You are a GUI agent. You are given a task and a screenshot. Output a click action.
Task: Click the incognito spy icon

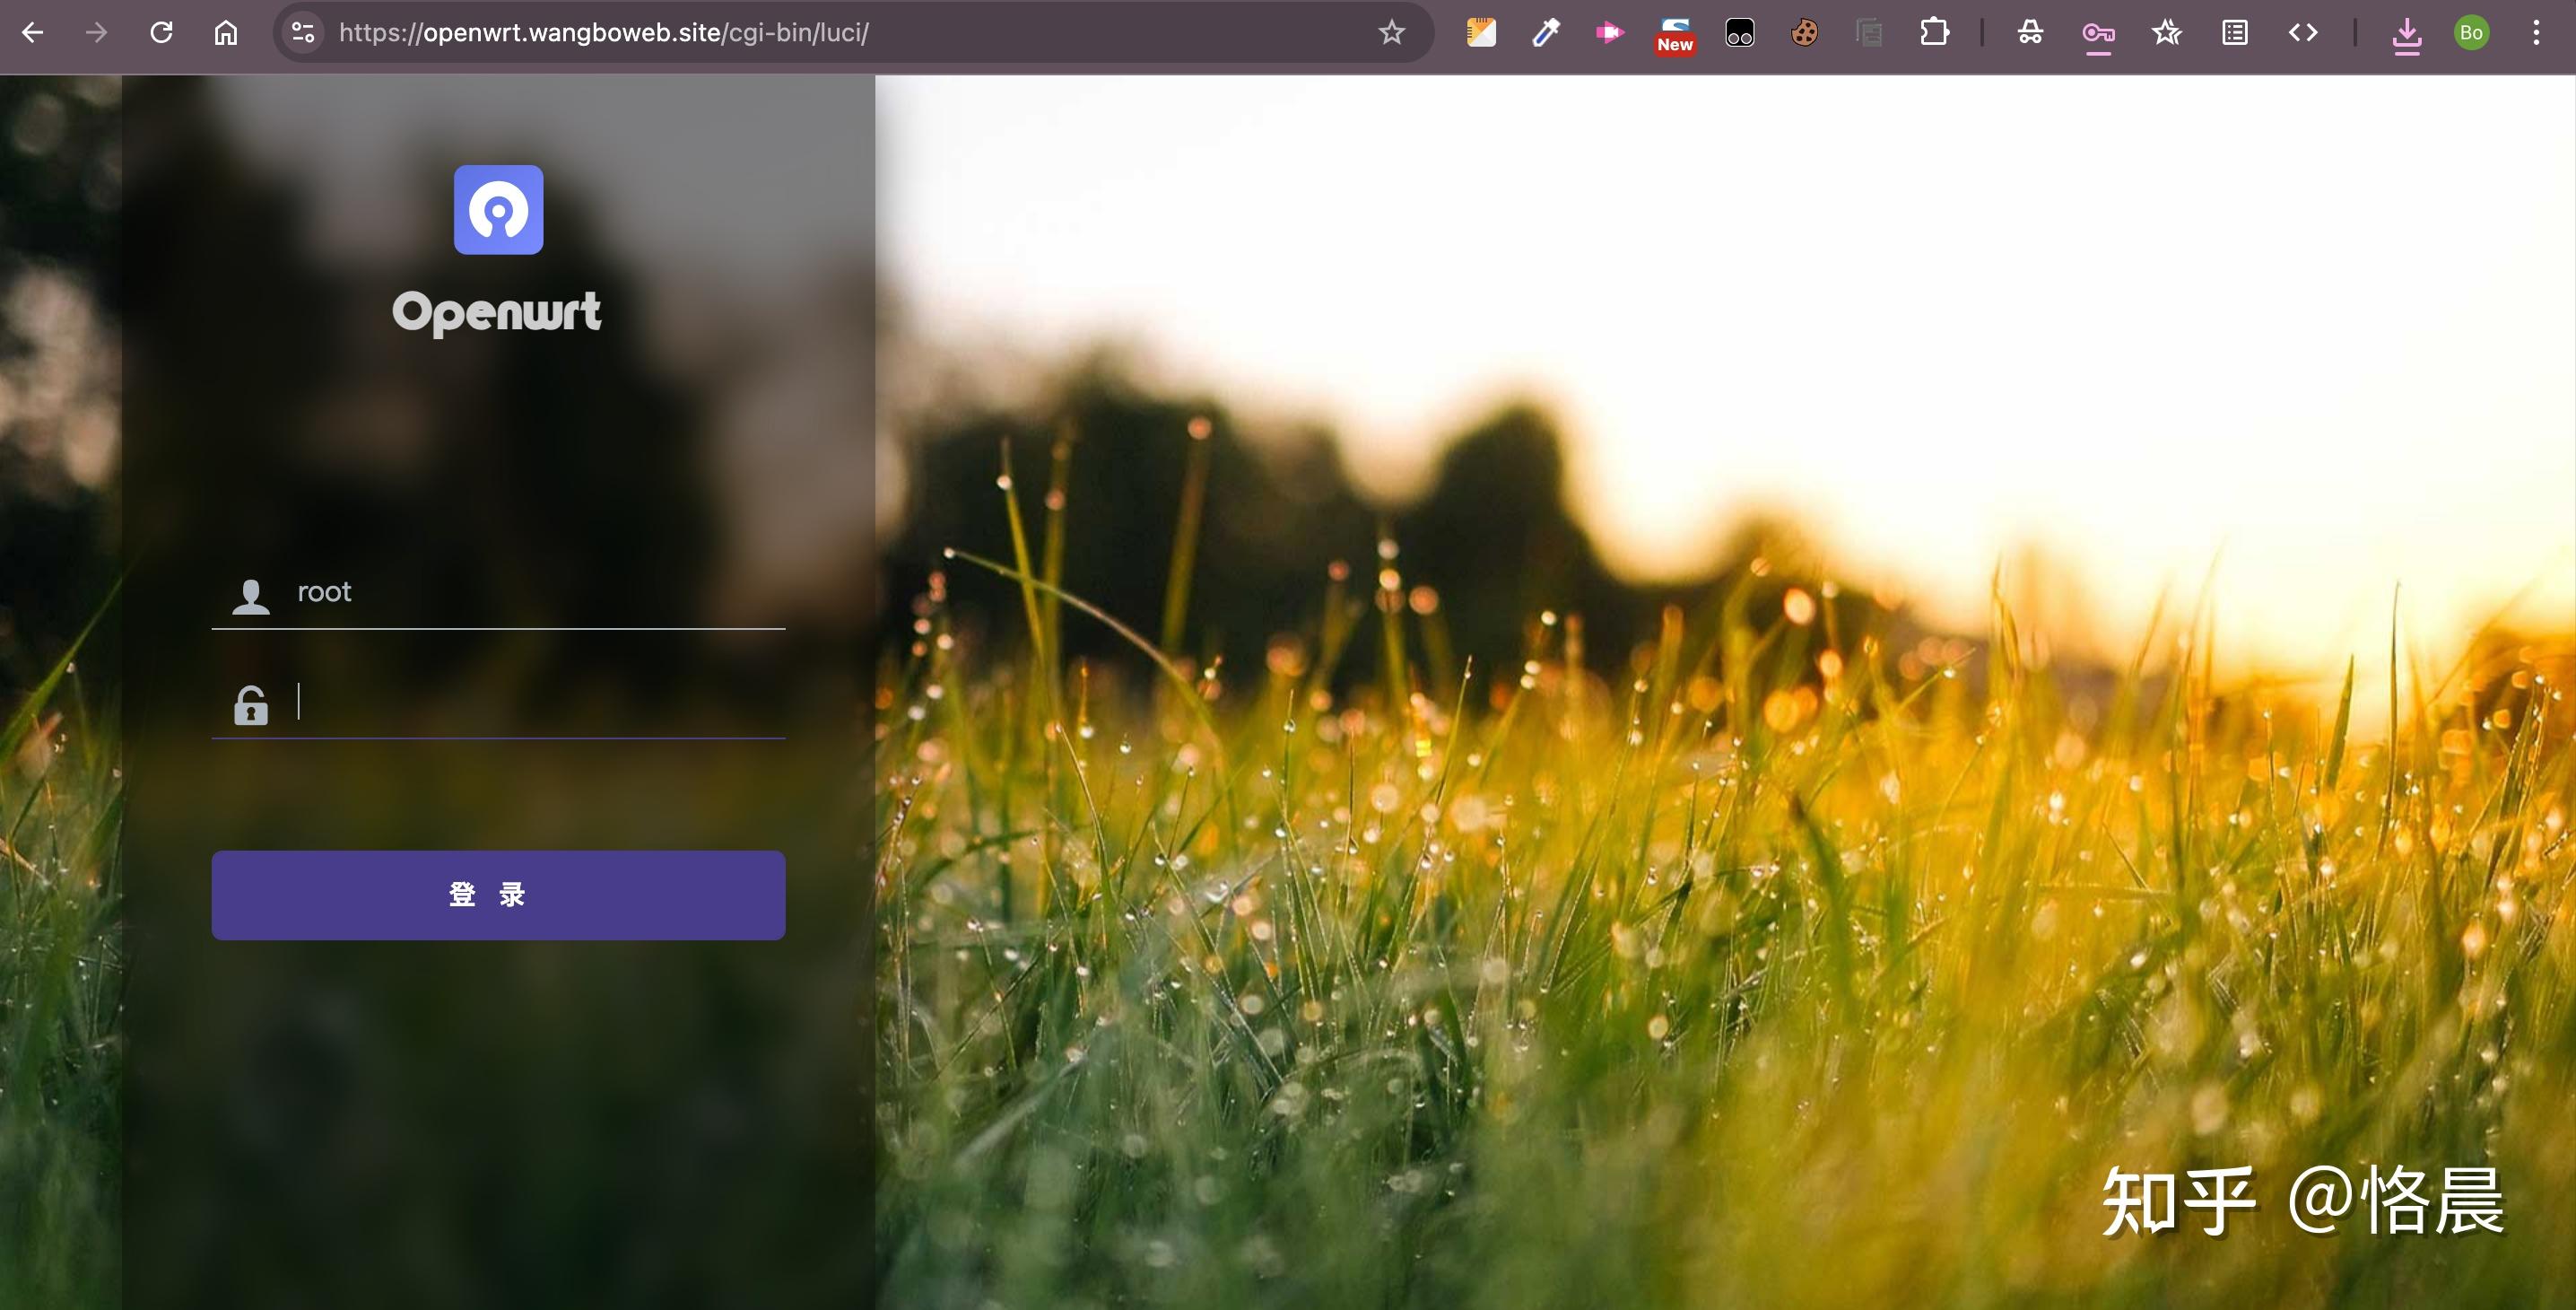point(2030,33)
